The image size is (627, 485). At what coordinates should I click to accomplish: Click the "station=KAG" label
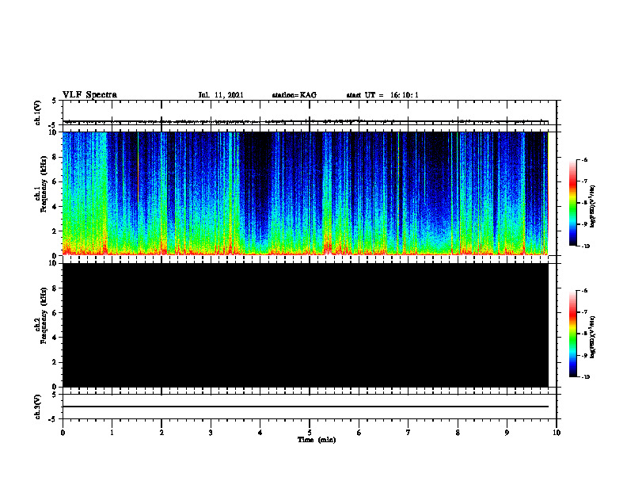click(294, 95)
